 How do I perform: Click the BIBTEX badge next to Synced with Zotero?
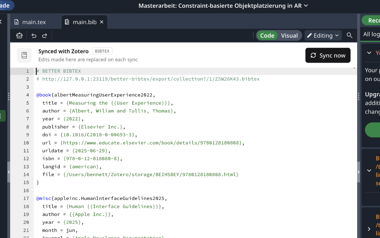tap(102, 51)
